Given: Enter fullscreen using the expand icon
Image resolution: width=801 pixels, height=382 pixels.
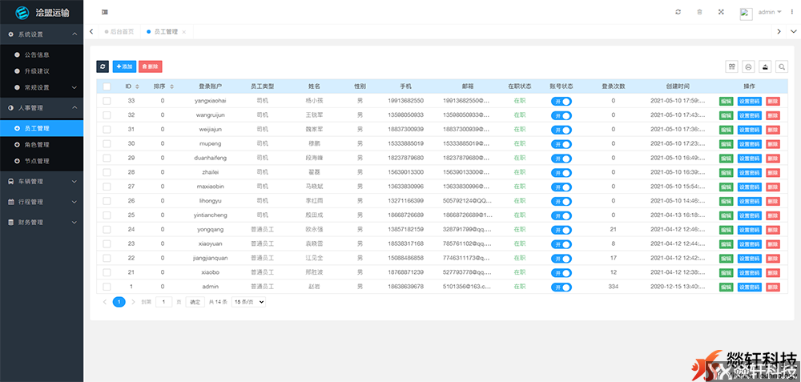Looking at the screenshot, I should [721, 12].
